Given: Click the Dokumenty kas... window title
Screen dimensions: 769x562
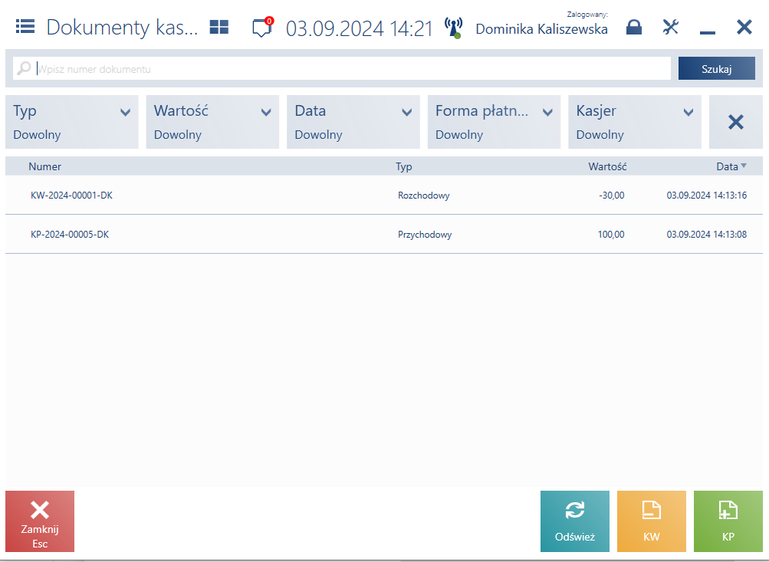Looking at the screenshot, I should point(122,28).
